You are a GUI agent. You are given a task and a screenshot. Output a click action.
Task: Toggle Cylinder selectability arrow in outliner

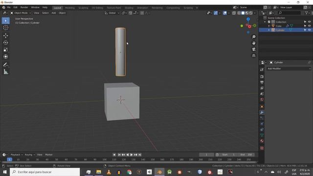[305, 30]
